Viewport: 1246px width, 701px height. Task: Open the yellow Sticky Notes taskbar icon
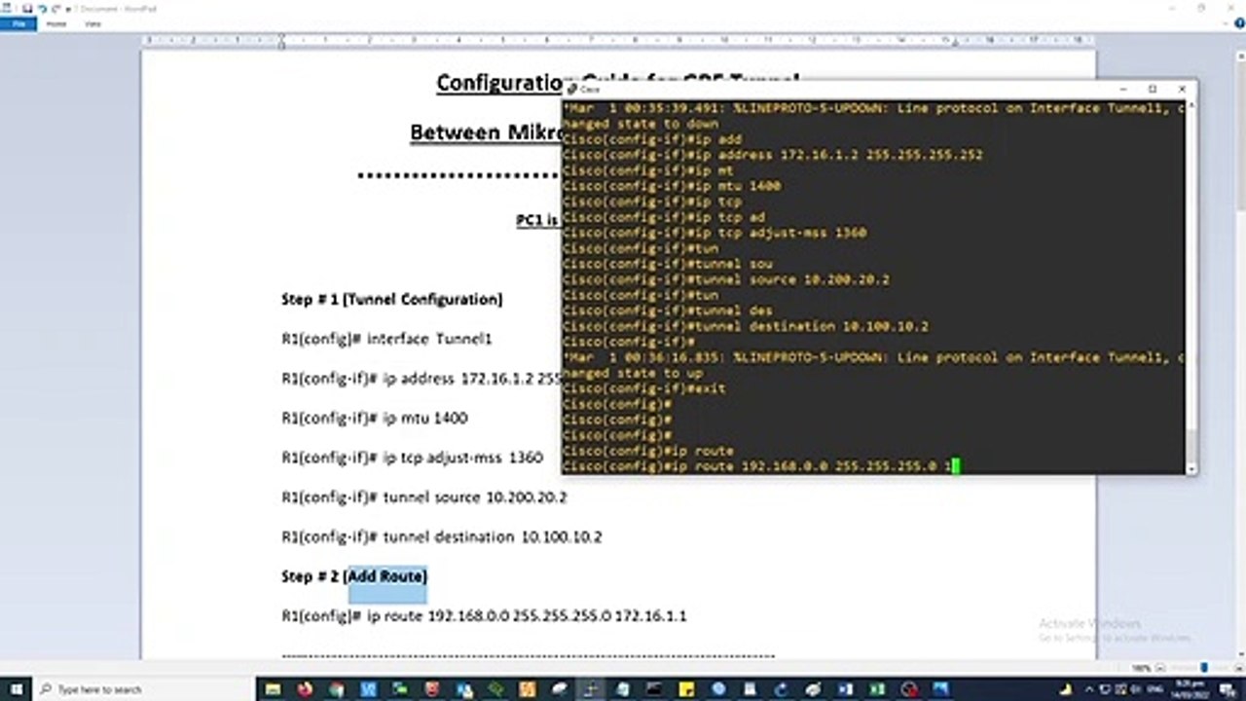(687, 689)
